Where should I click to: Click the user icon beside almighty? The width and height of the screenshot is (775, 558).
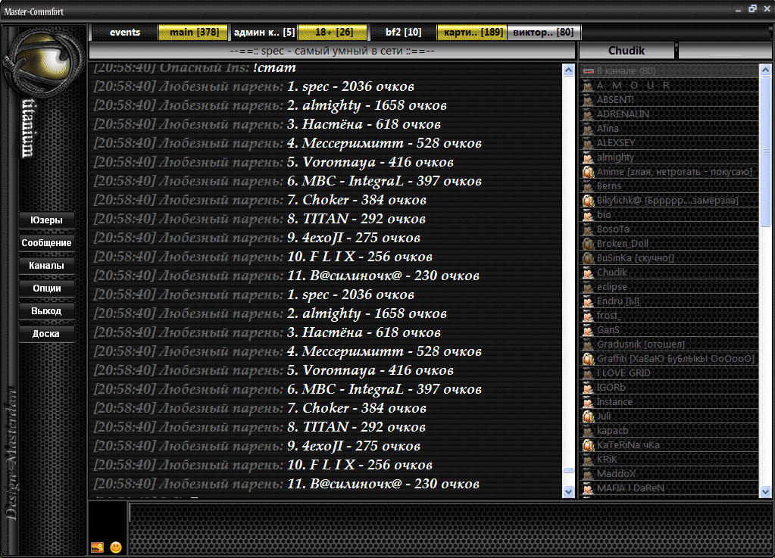(x=587, y=157)
